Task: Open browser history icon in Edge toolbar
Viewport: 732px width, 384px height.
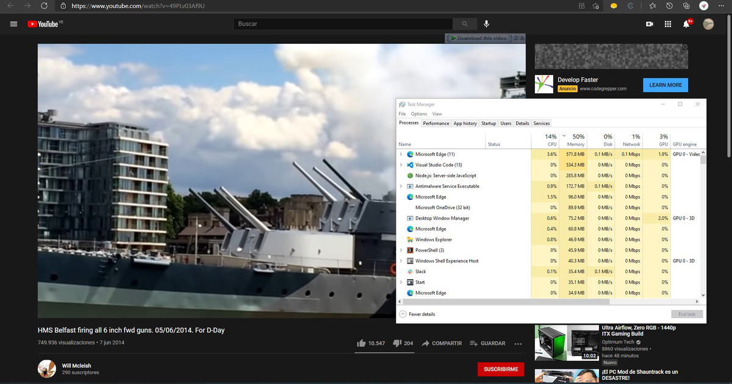Action: pos(669,6)
